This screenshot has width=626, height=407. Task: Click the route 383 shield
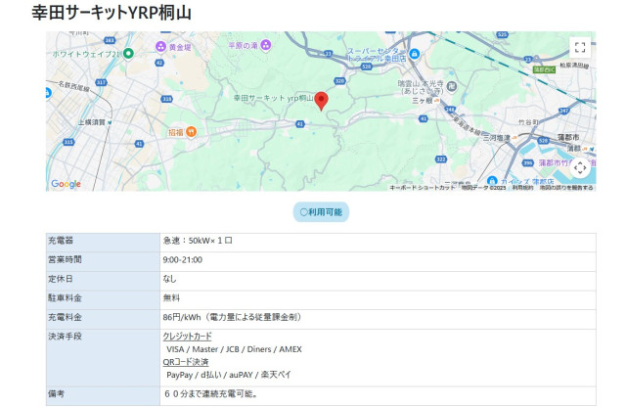110,40
